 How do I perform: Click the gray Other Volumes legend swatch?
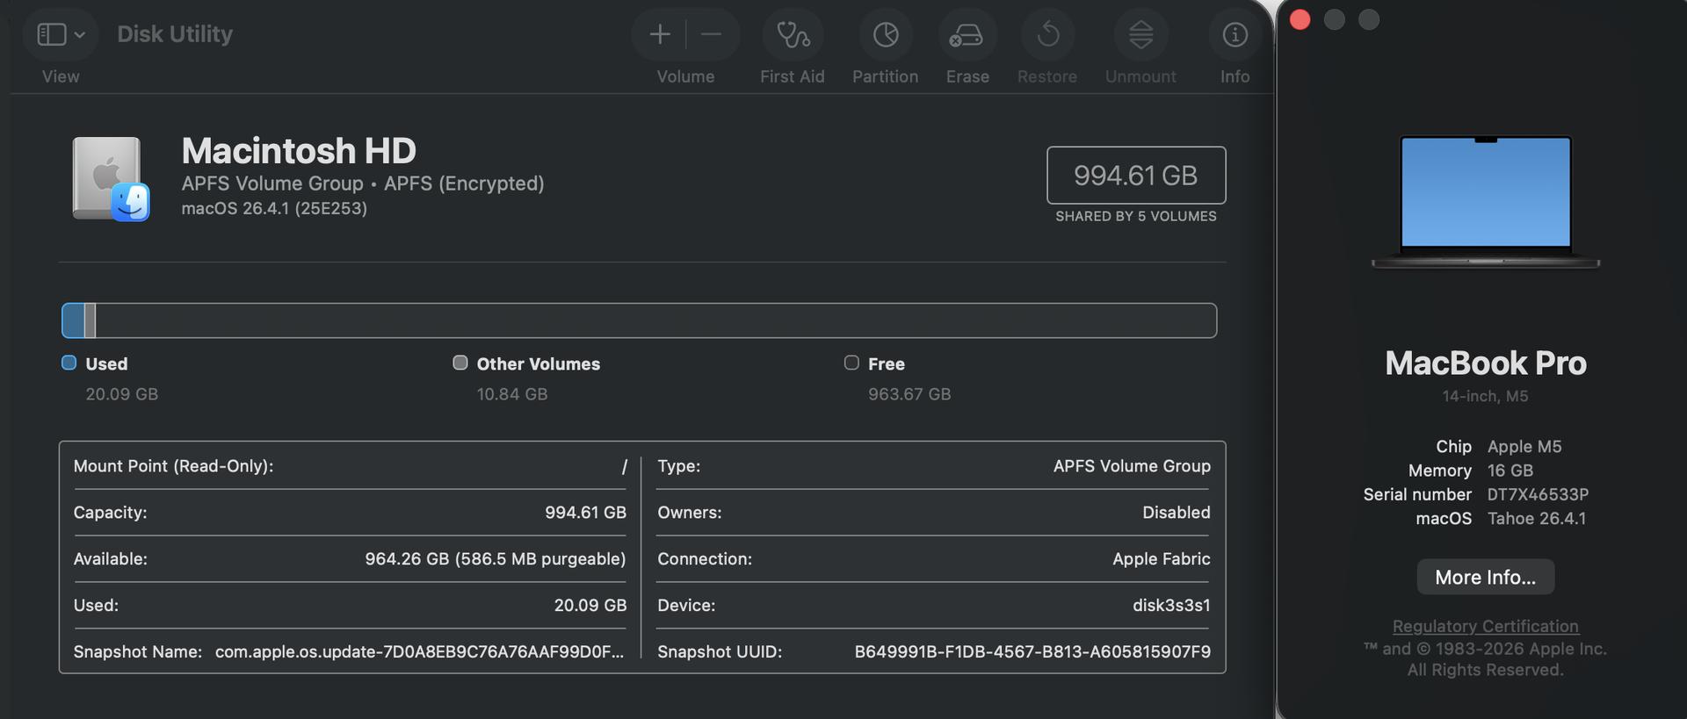click(x=460, y=363)
